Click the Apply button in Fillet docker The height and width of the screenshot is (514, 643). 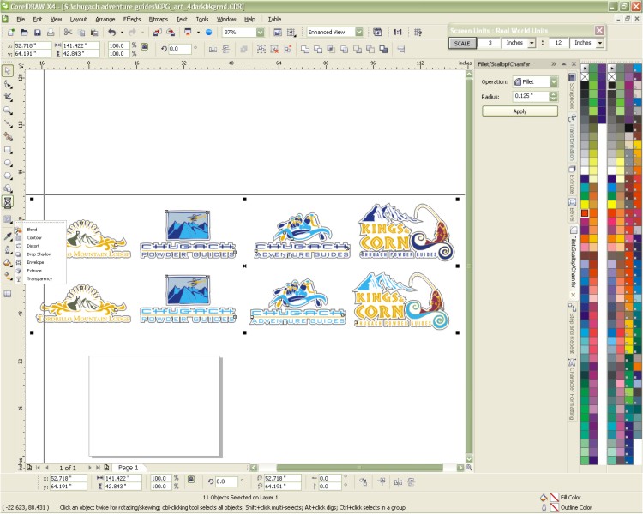pos(520,111)
